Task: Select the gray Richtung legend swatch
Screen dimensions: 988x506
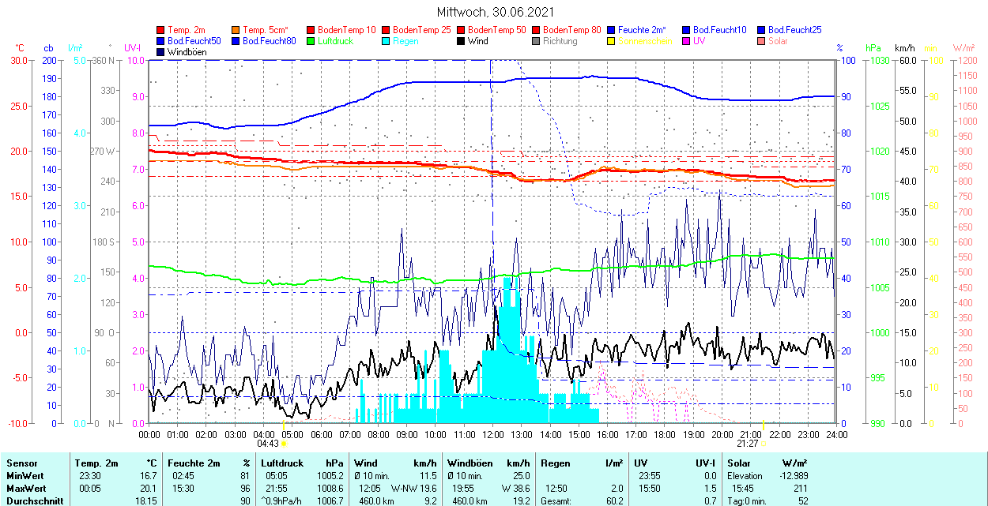Action: [537, 41]
